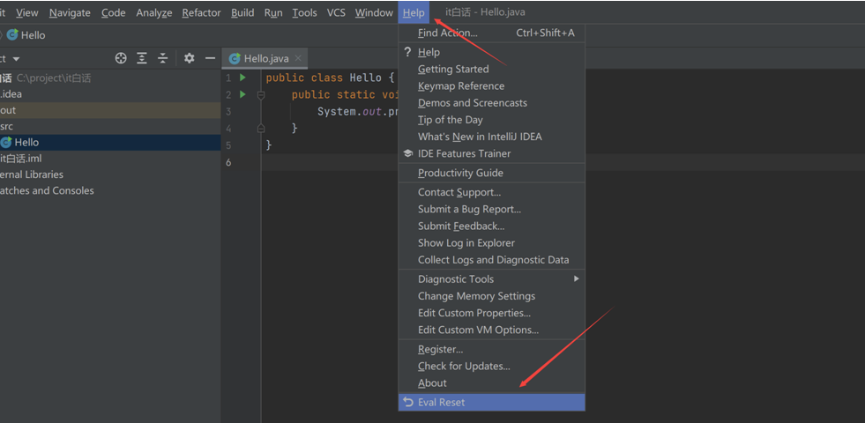Switch to the Hello.java editor tab
865x423 pixels.
click(x=265, y=58)
